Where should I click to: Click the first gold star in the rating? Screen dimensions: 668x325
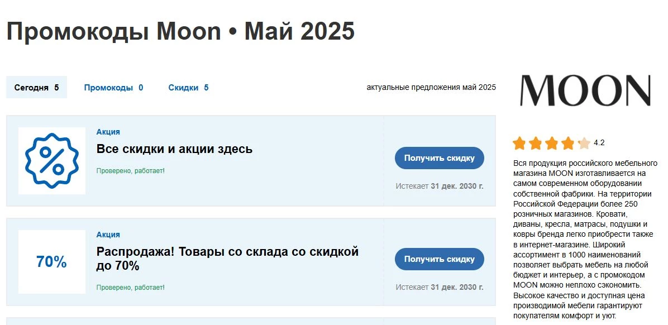(519, 143)
